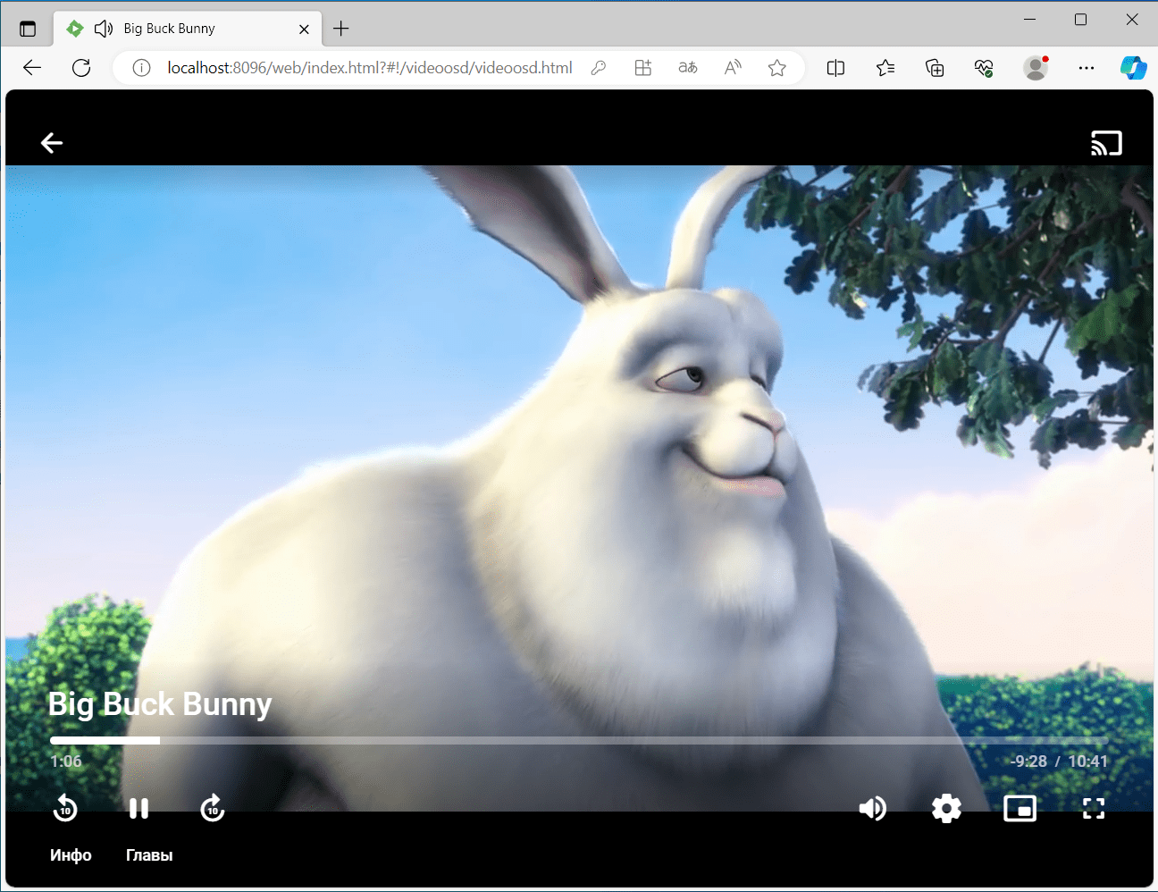Image resolution: width=1158 pixels, height=892 pixels.
Task: Switch the player to fullscreen
Action: 1094,808
